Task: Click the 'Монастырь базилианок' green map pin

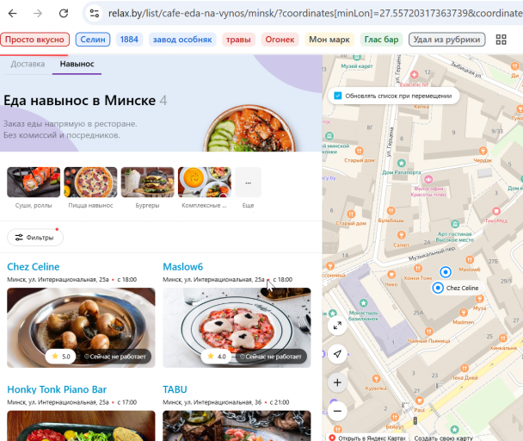Action: [364, 303]
